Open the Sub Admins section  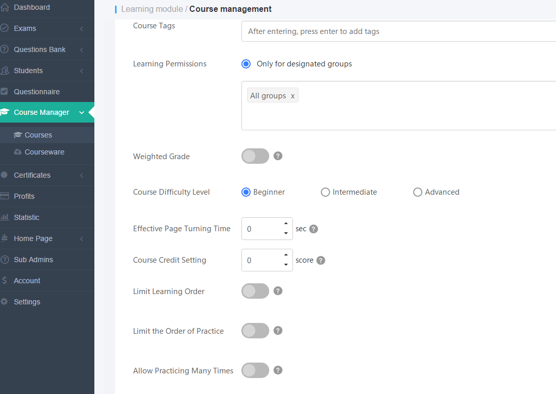click(47, 260)
